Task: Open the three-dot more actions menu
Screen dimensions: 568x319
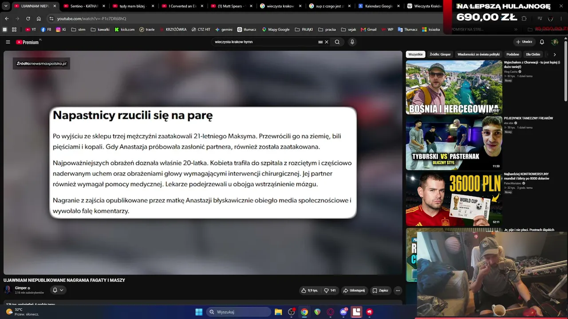Action: coord(398,290)
